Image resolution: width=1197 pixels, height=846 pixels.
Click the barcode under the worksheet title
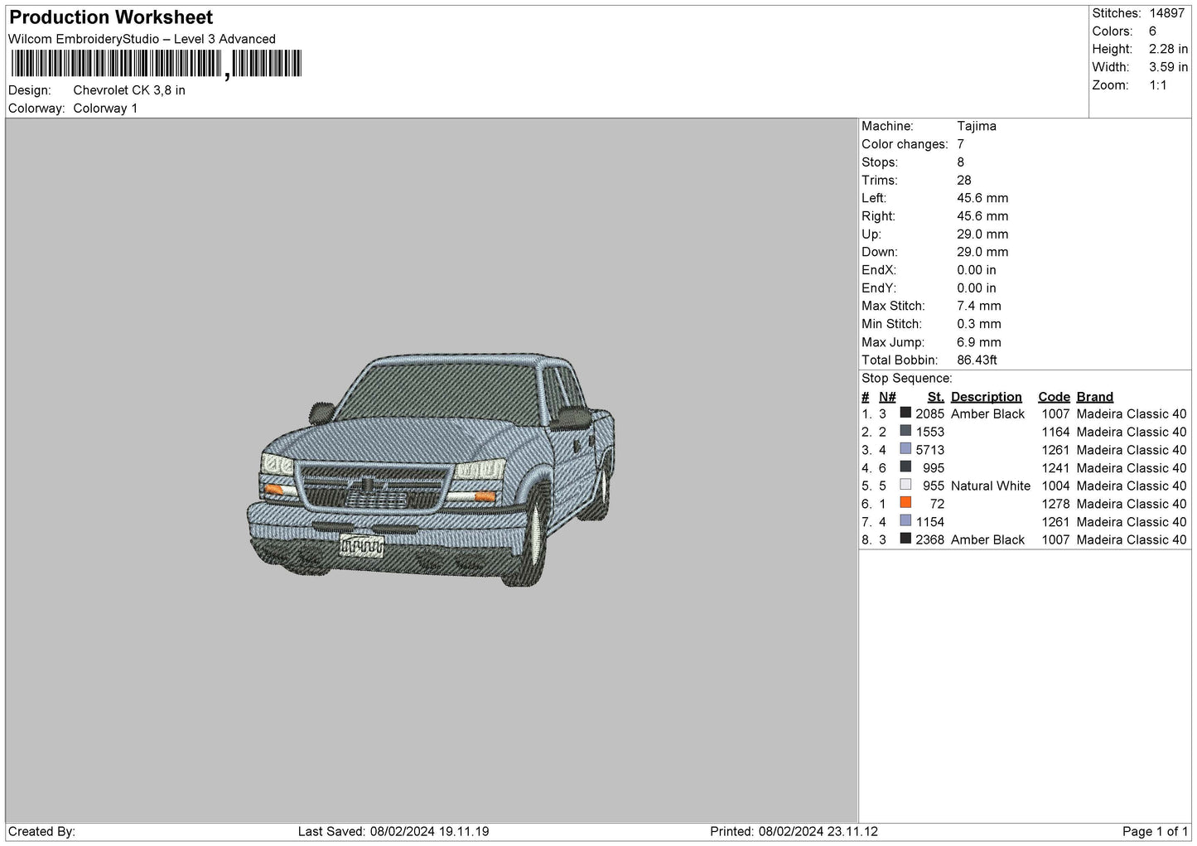point(156,64)
